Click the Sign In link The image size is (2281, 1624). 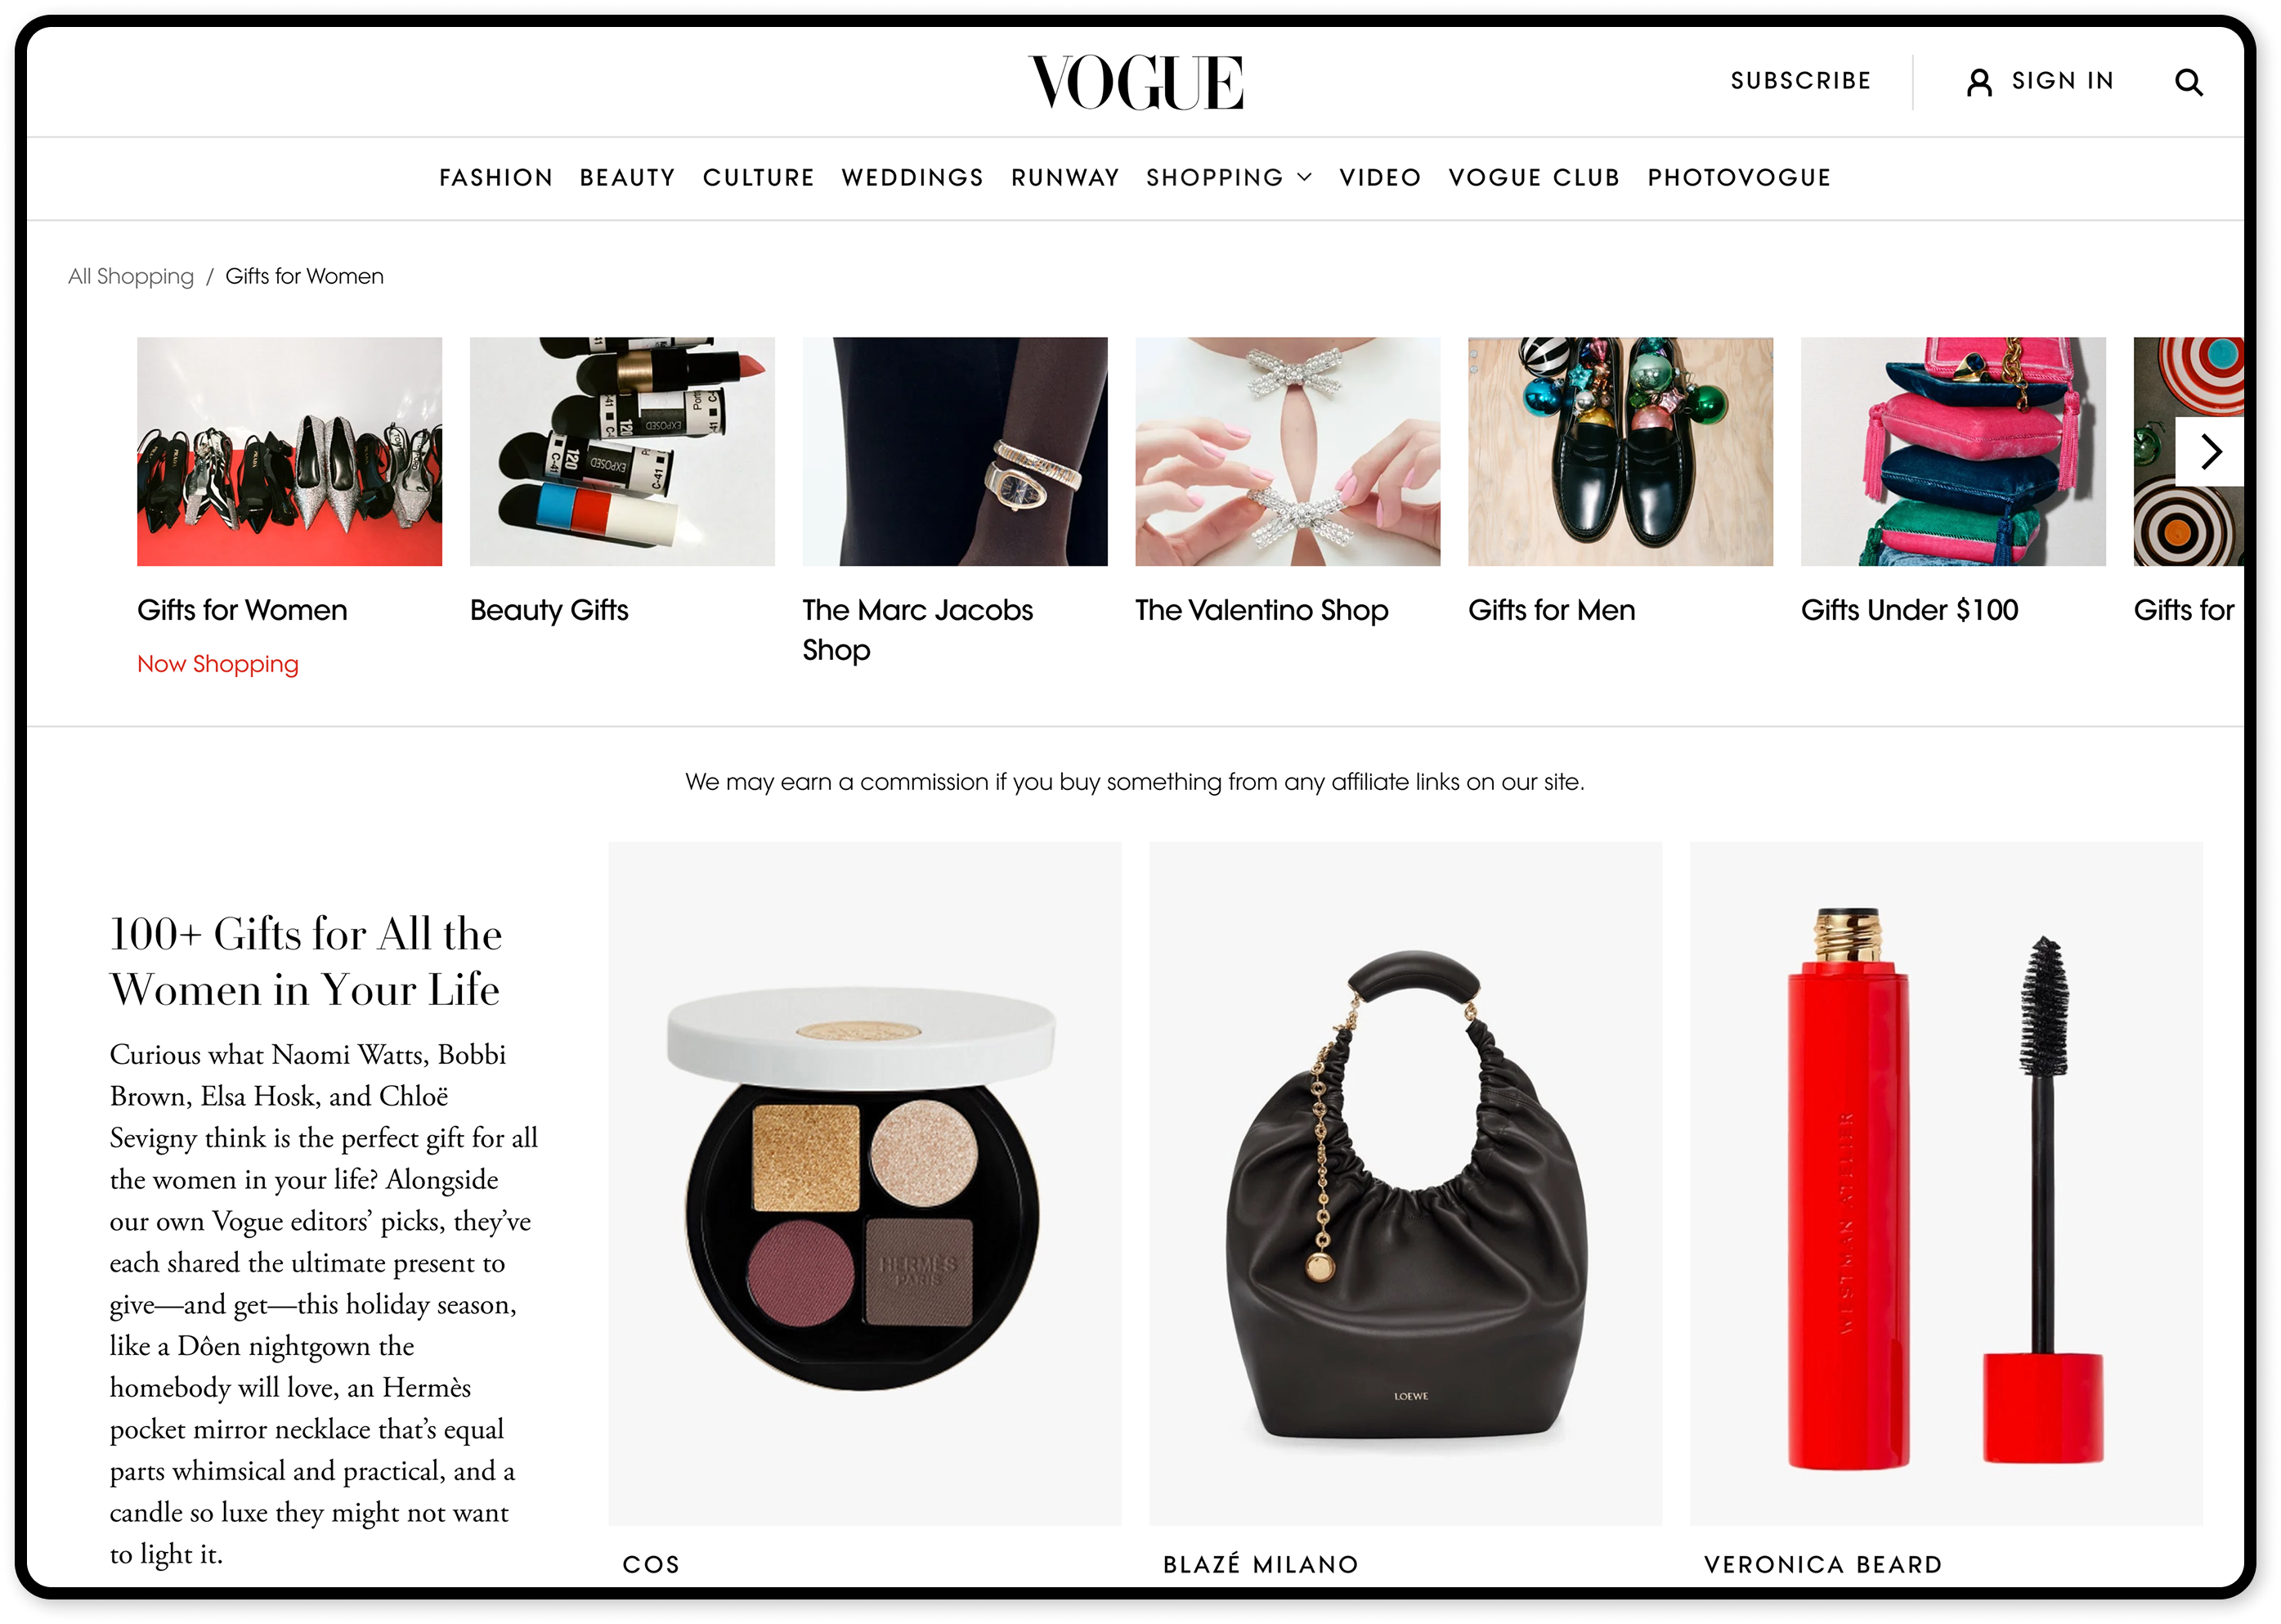2063,81
